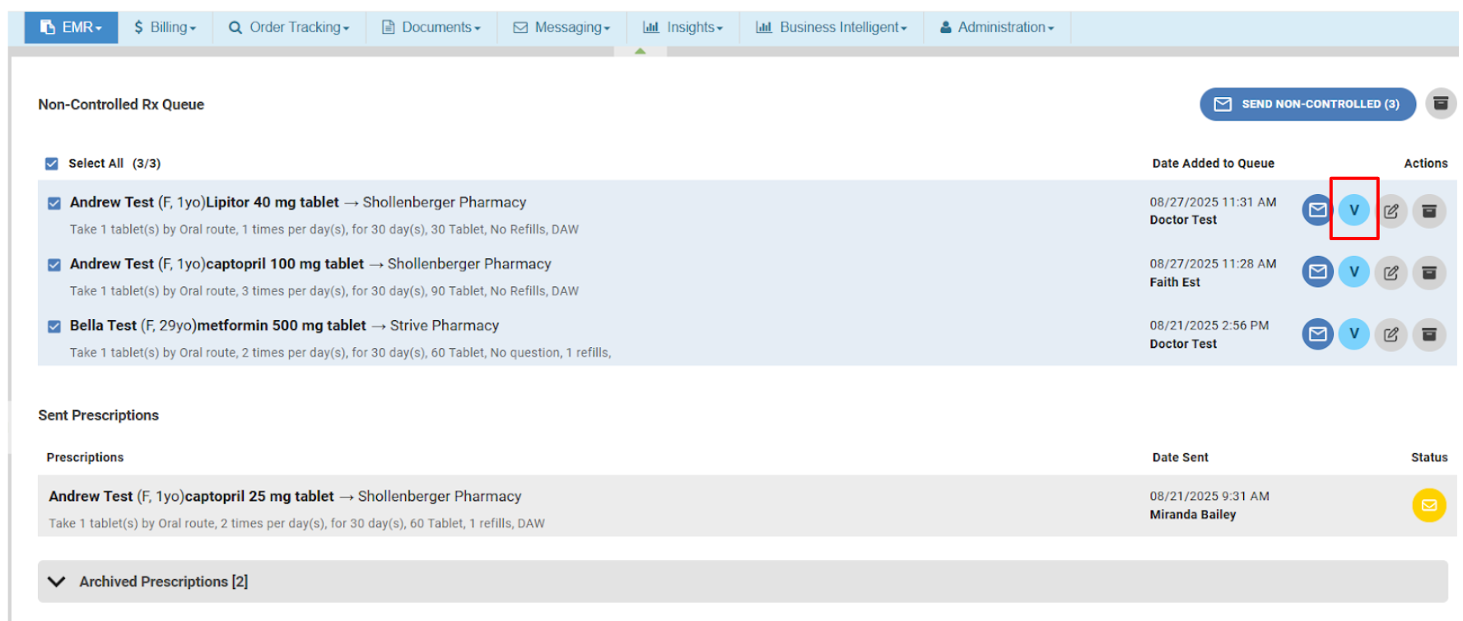Click the V icon for metformin row

point(1354,334)
